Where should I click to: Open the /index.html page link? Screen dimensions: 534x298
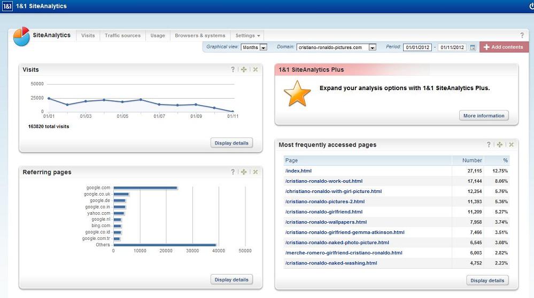(x=298, y=171)
